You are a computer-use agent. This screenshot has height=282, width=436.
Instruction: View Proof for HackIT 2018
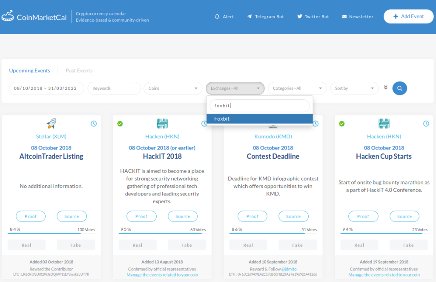[x=141, y=216]
